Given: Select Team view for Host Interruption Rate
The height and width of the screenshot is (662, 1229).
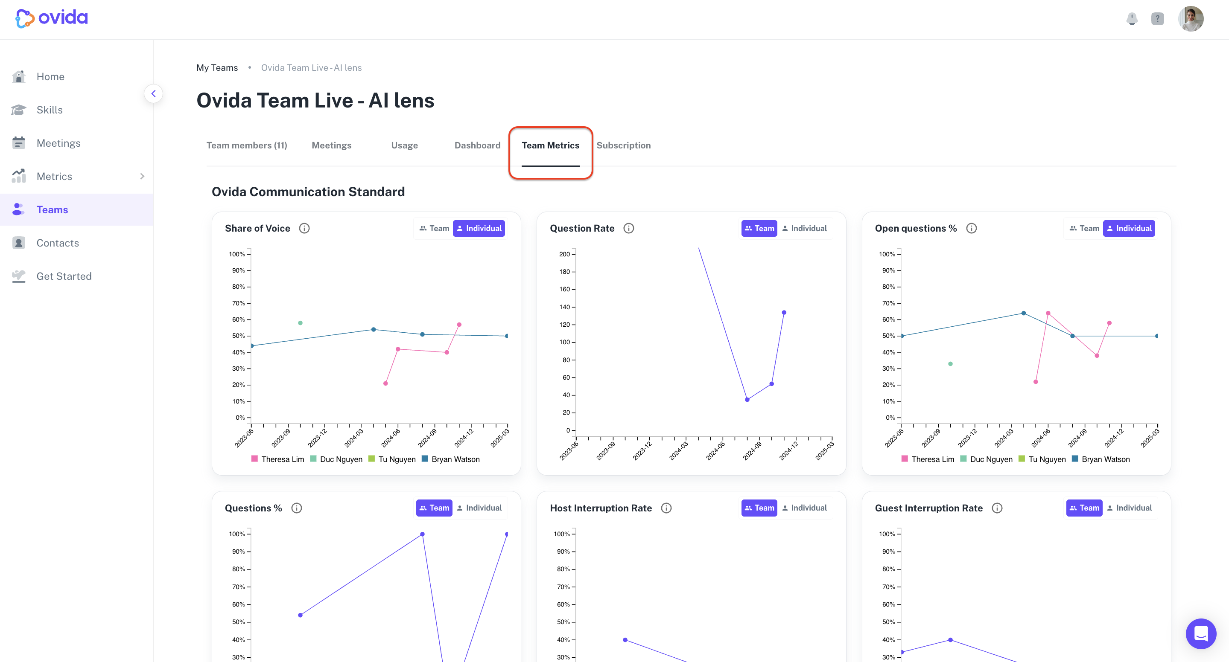Looking at the screenshot, I should (x=759, y=508).
